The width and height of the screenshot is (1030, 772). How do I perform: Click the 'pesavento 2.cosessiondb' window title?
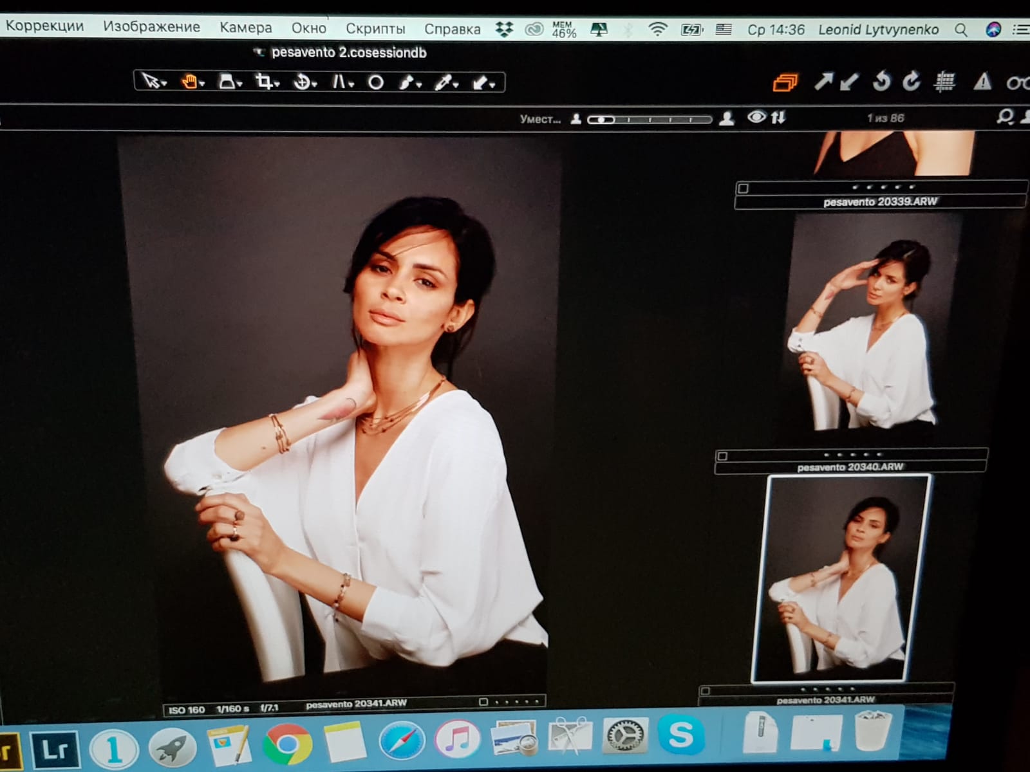pos(349,52)
